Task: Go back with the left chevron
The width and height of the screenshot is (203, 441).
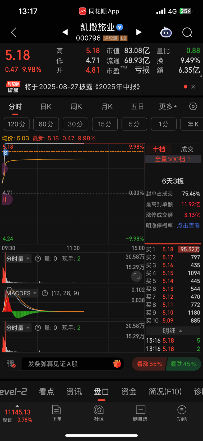Action: click(x=14, y=32)
